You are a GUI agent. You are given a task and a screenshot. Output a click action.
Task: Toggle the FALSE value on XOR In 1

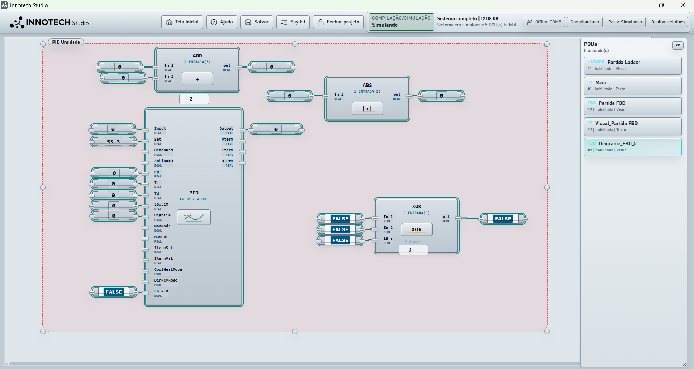(x=340, y=219)
